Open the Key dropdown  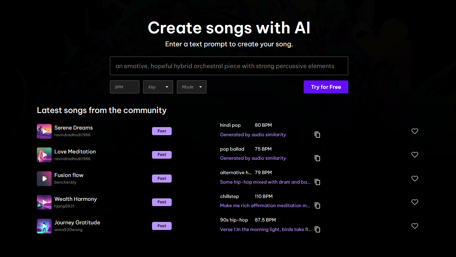[x=158, y=87]
